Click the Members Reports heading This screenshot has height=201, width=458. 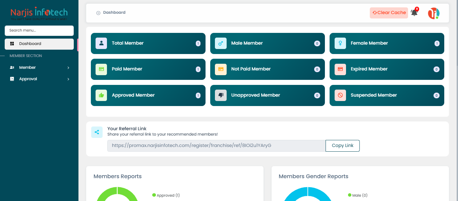[118, 177]
